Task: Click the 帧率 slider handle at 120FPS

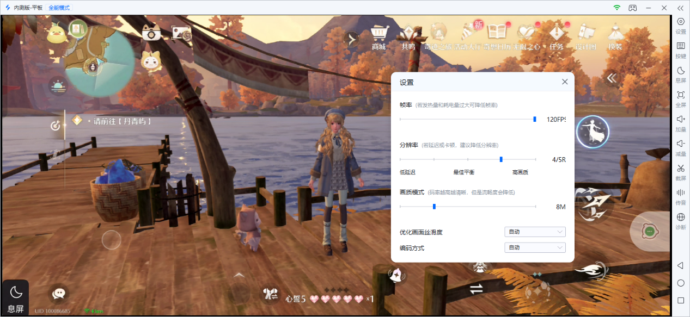Action: 534,120
